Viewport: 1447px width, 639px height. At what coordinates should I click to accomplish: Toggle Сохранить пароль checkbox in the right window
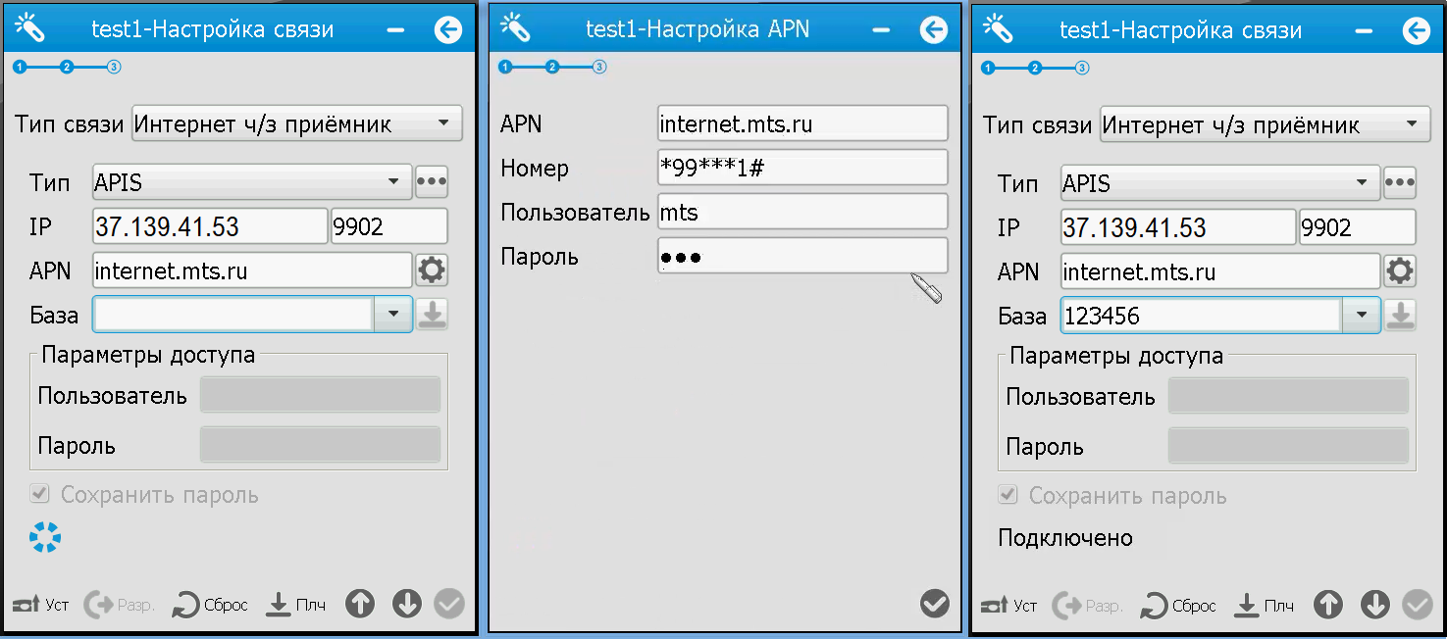(x=1008, y=495)
